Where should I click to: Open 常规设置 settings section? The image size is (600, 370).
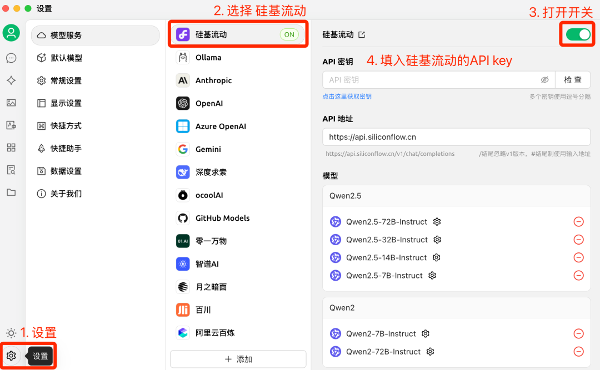[96, 80]
